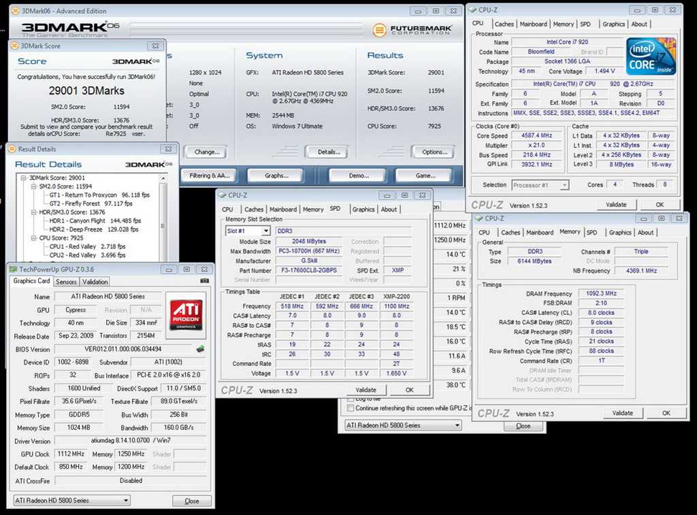
Task: Open the Caches tab in the CPU-Z CPU window
Action: coord(504,24)
